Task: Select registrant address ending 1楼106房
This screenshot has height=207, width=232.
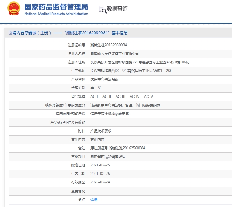Action: point(140,62)
